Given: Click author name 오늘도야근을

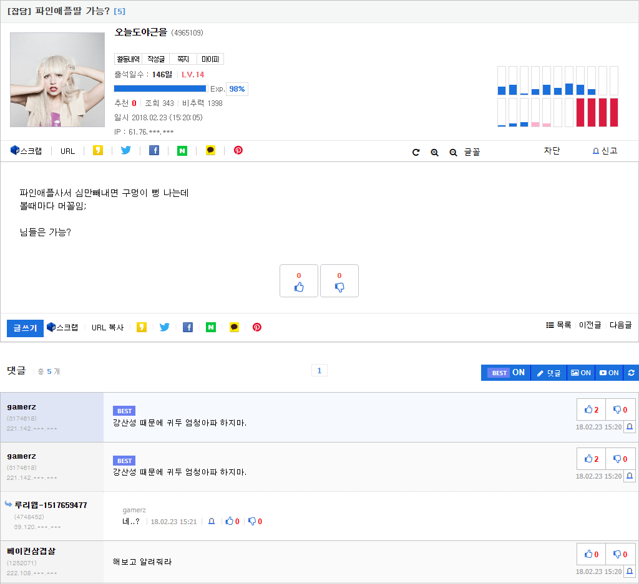Looking at the screenshot, I should tap(141, 32).
